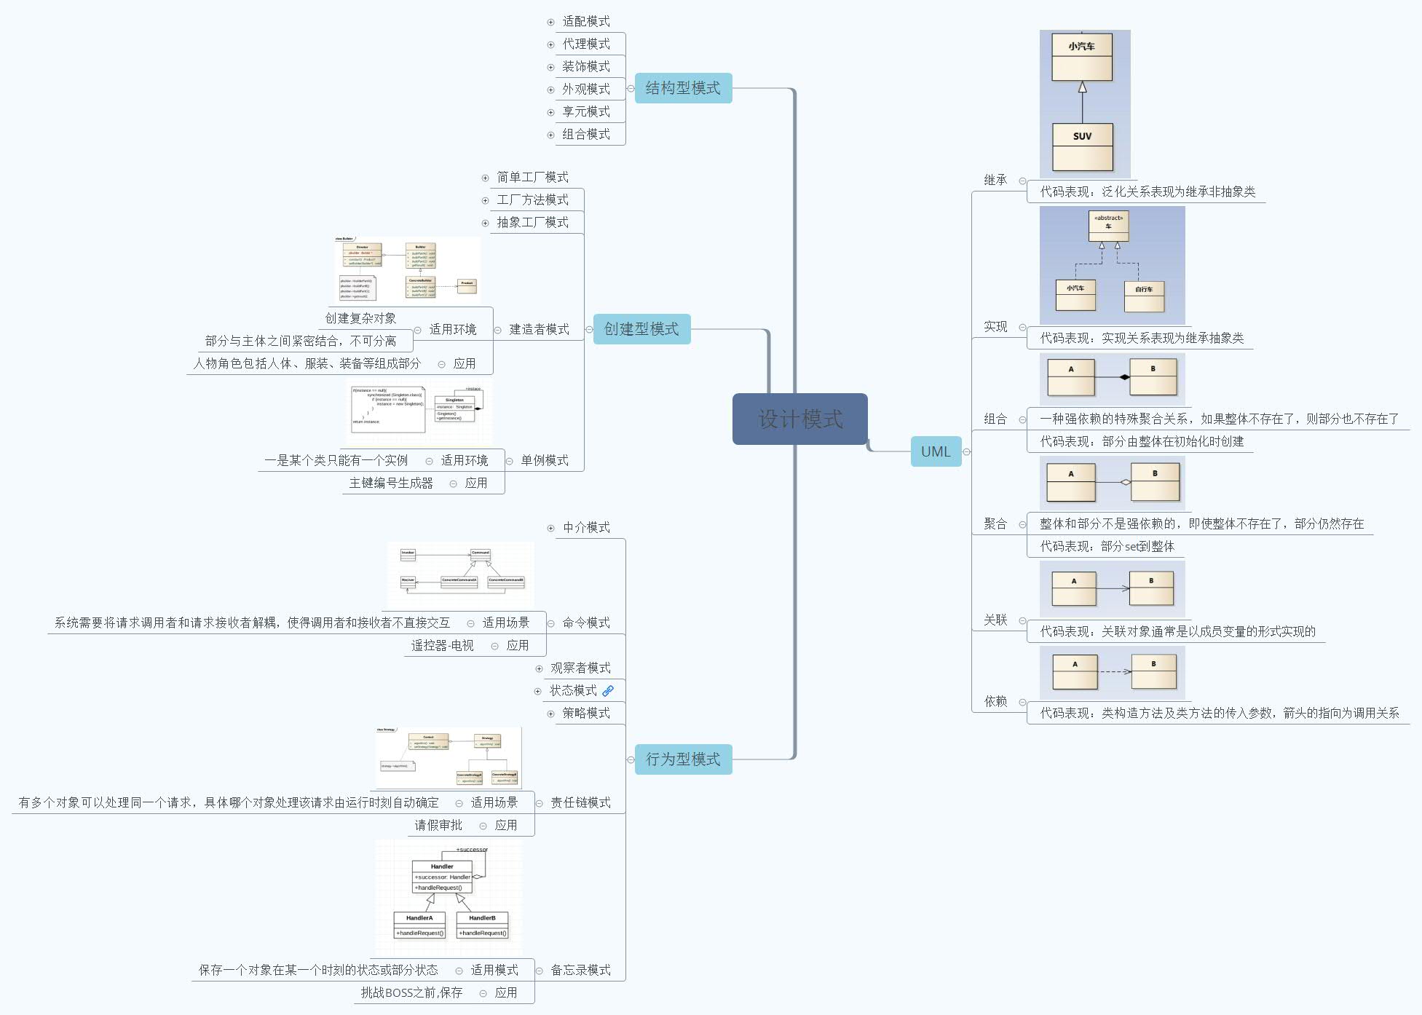1422x1015 pixels.
Task: Collapse the 建造者模式 minus icon
Action: point(498,330)
